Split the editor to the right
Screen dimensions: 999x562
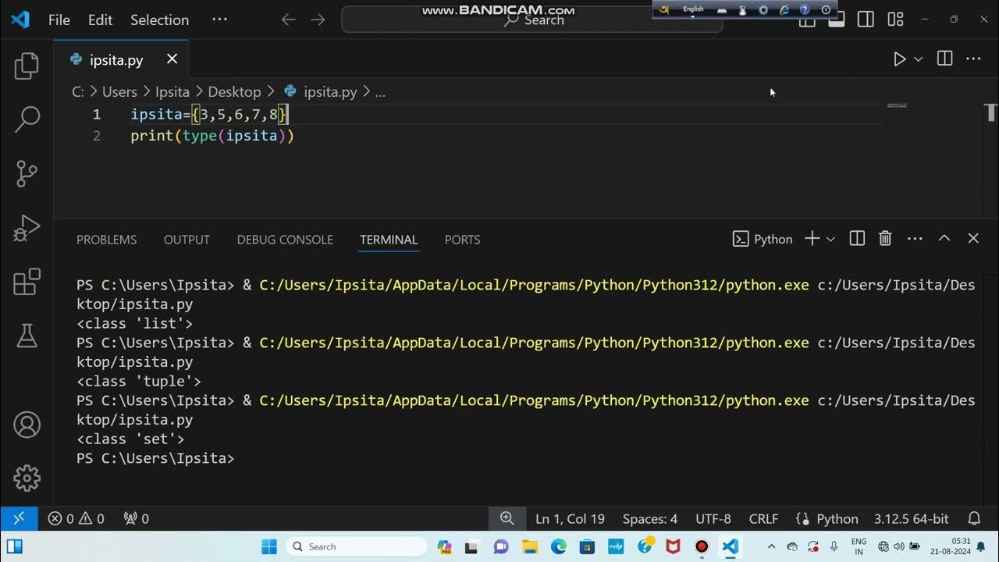point(944,59)
